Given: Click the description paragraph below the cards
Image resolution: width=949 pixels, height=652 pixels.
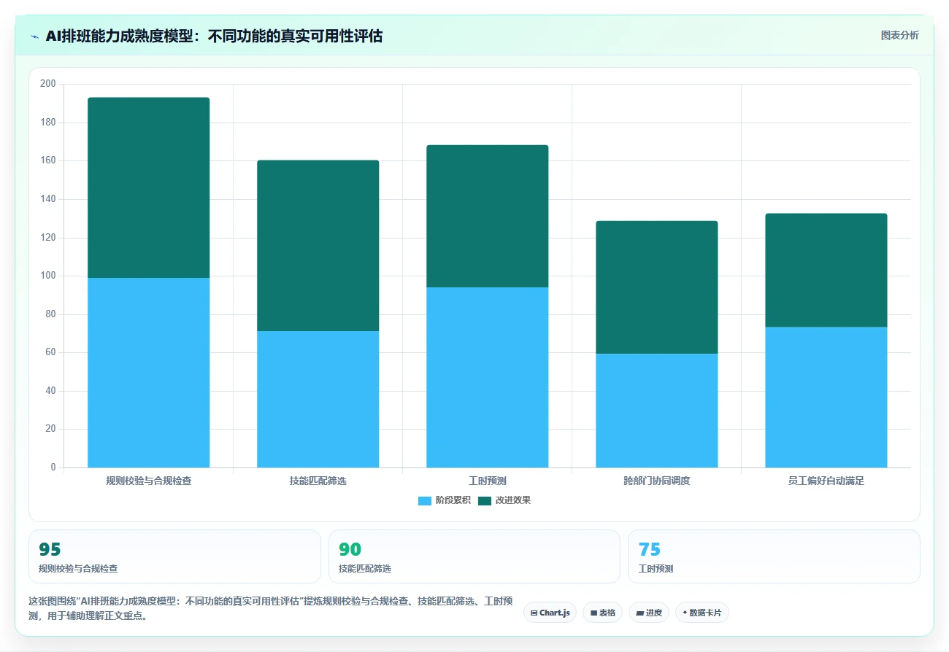Looking at the screenshot, I should tap(270, 608).
